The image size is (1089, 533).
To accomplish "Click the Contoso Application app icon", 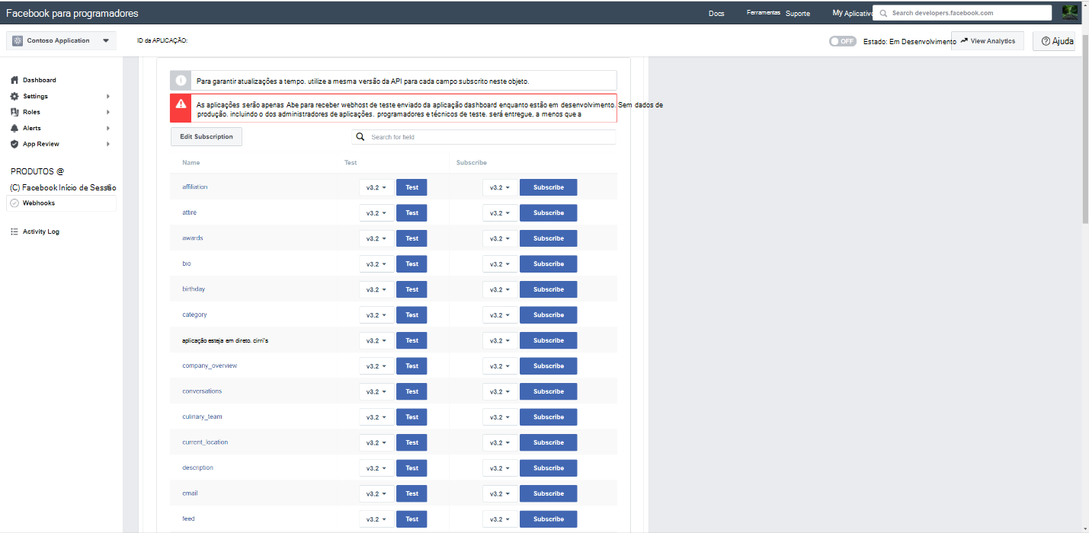I will 18,40.
